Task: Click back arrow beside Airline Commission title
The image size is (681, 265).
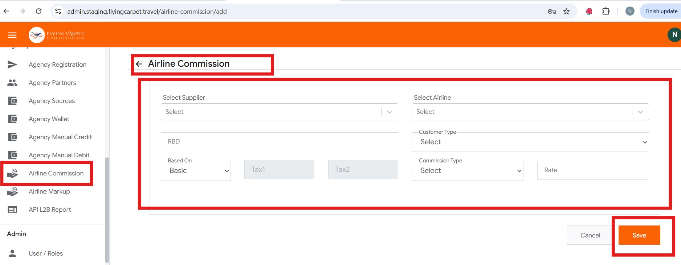Action: click(139, 64)
